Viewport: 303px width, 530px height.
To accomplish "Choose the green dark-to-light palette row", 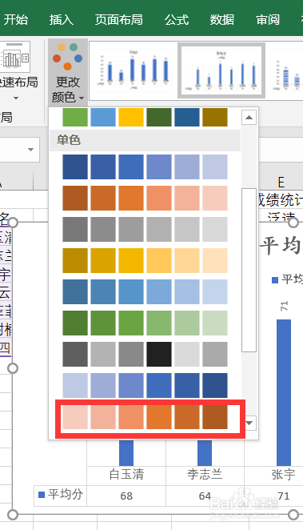I will point(145,323).
